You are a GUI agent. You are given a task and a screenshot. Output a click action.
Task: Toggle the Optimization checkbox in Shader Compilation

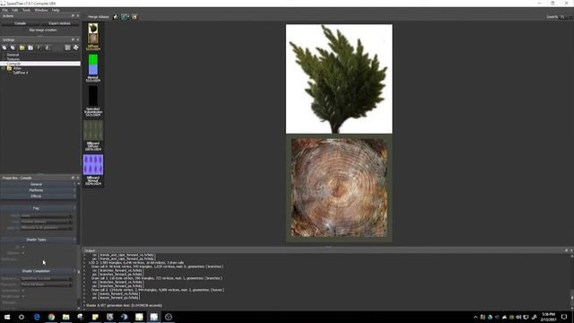[23, 291]
